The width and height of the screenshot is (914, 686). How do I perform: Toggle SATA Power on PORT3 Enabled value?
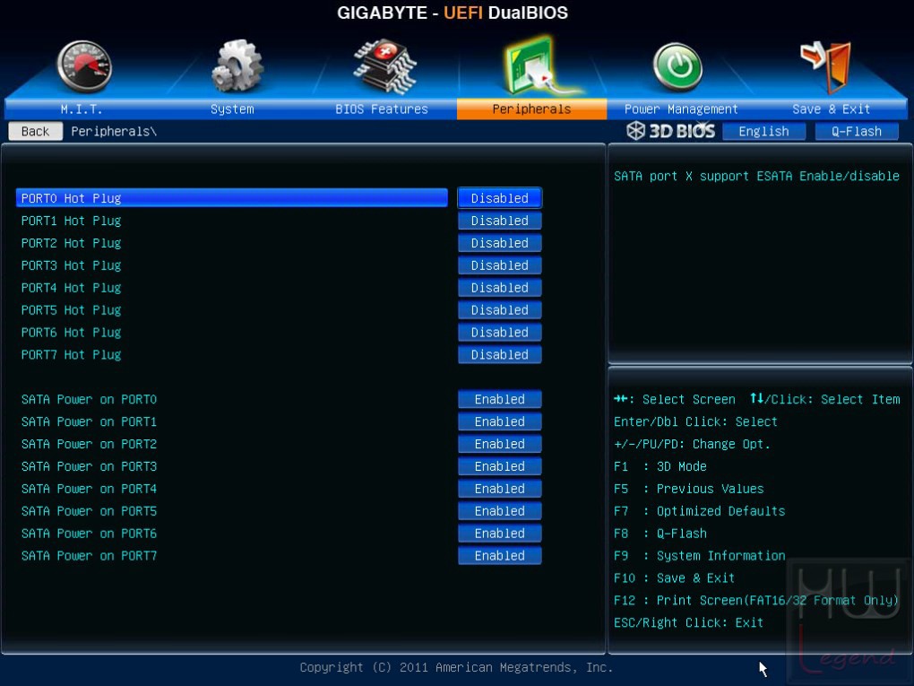coord(499,466)
